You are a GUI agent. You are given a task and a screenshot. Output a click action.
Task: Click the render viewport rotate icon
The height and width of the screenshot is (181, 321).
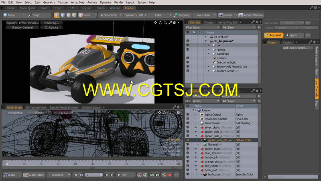pyautogui.click(x=160, y=23)
